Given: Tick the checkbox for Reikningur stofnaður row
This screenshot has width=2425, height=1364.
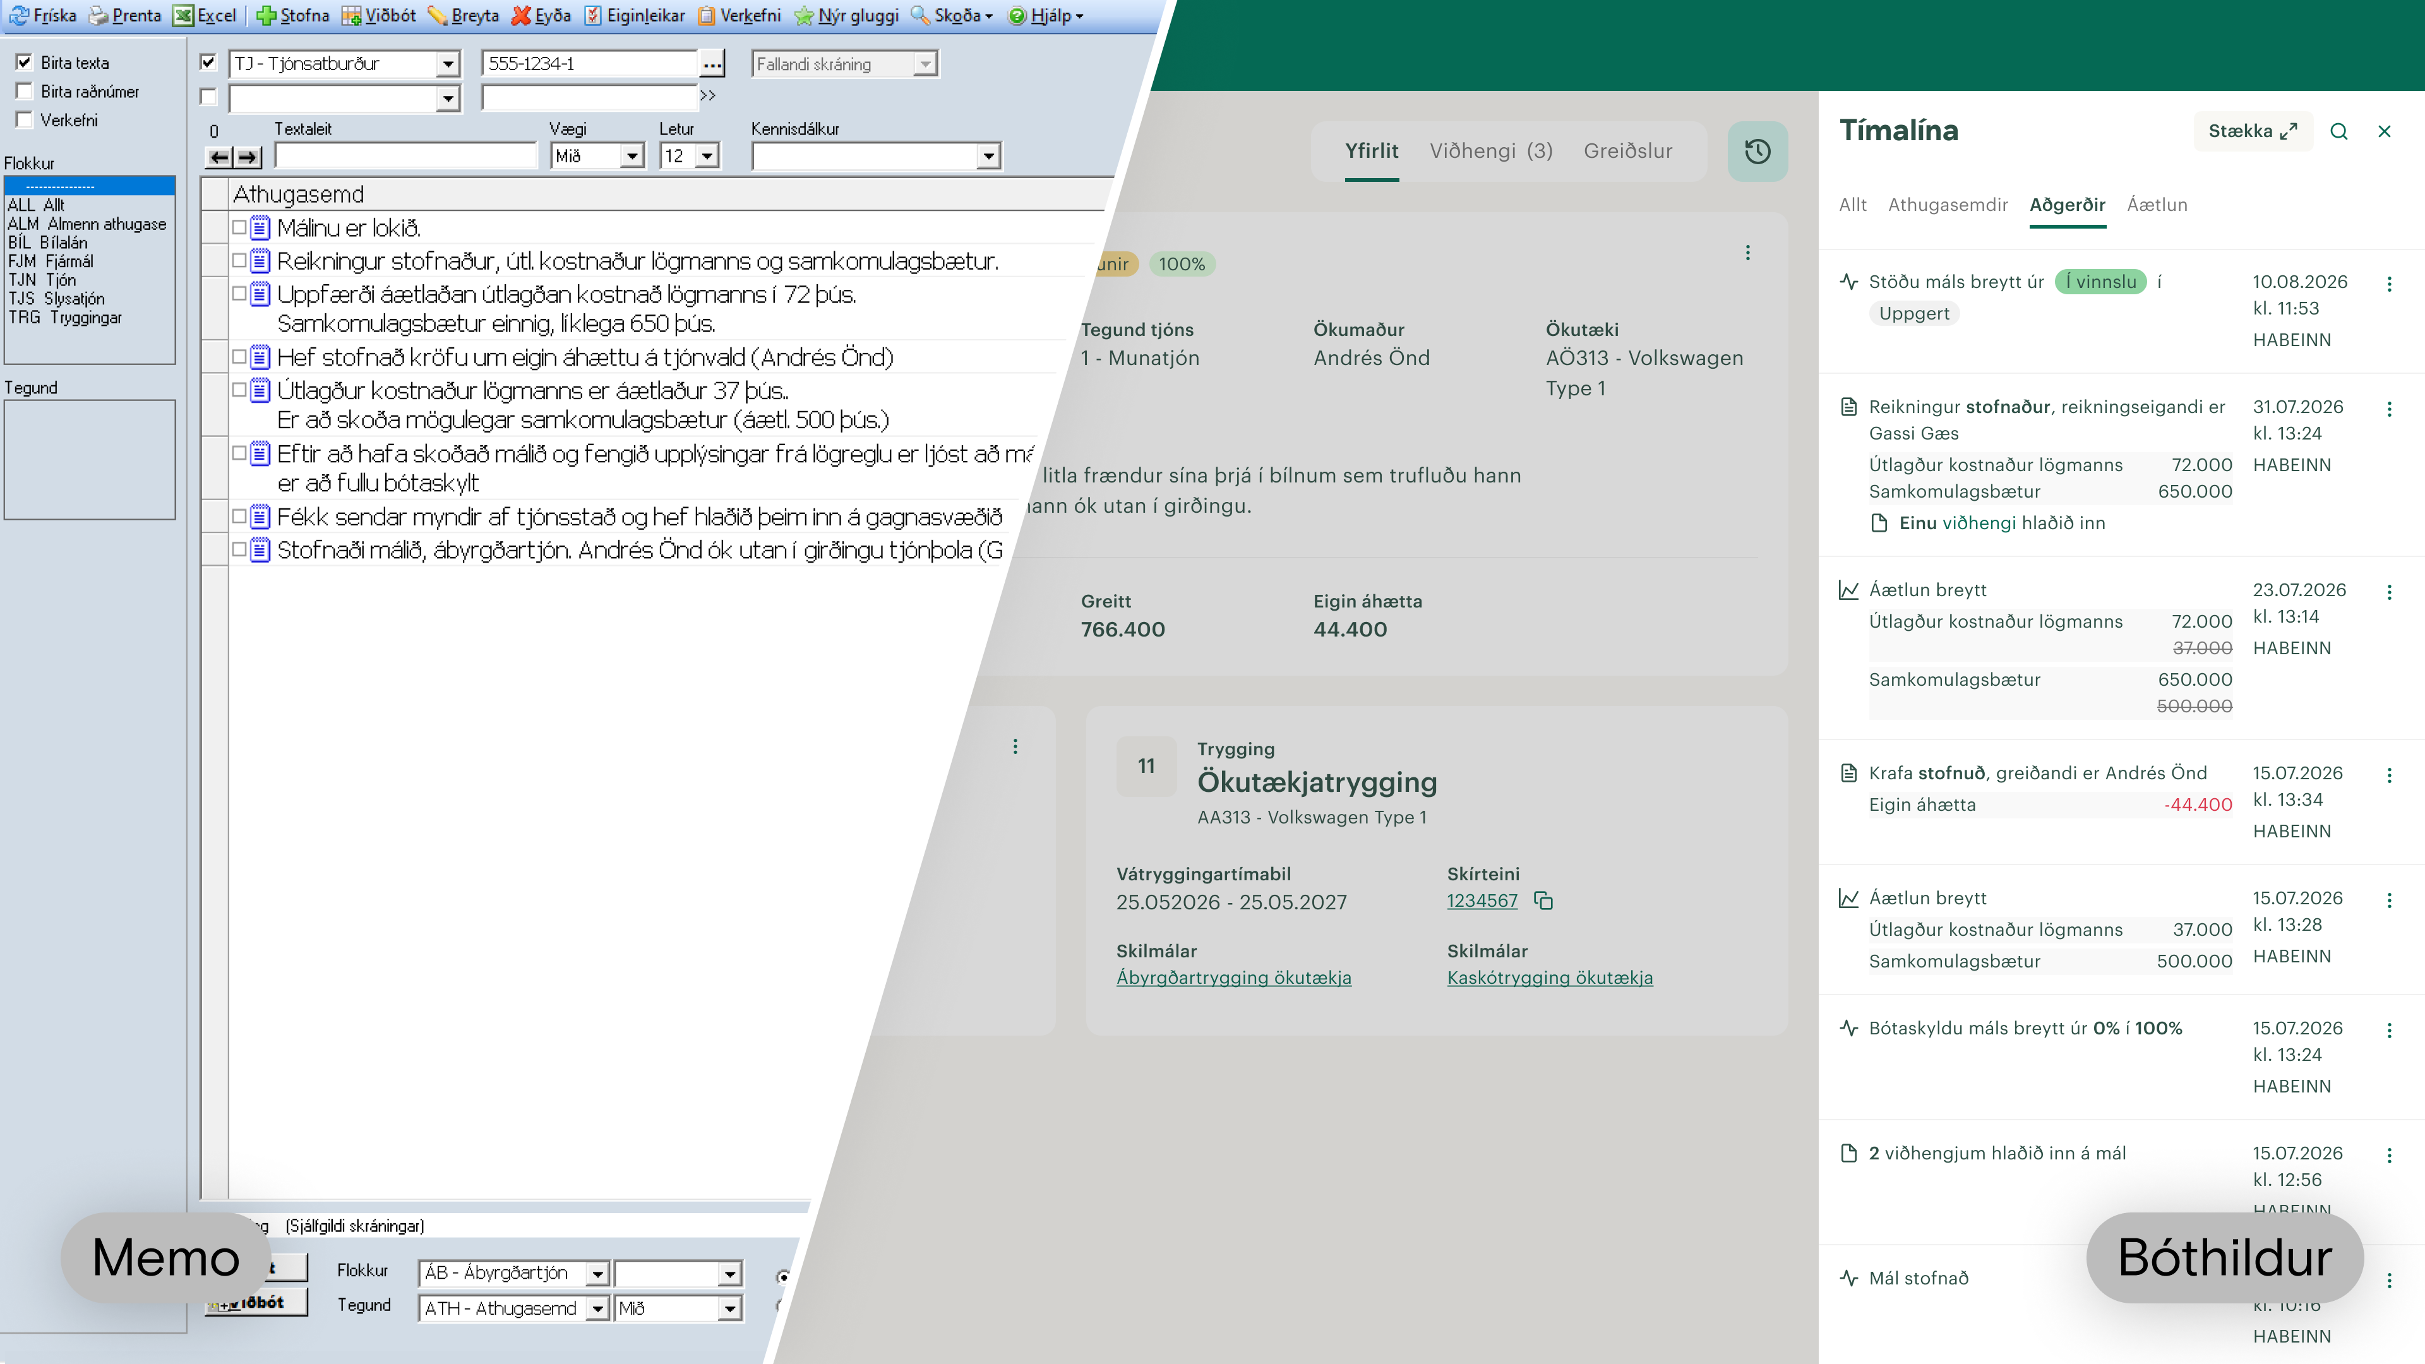Looking at the screenshot, I should [239, 260].
